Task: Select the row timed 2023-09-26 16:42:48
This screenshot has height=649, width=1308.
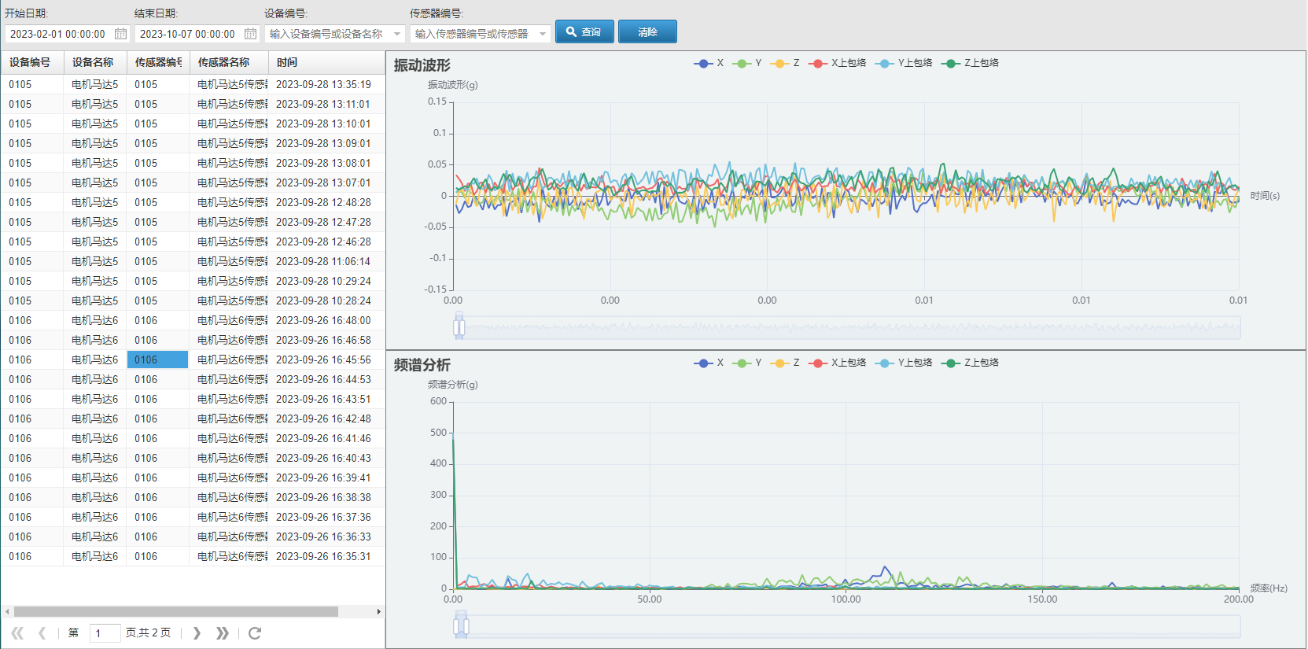Action: coord(193,419)
